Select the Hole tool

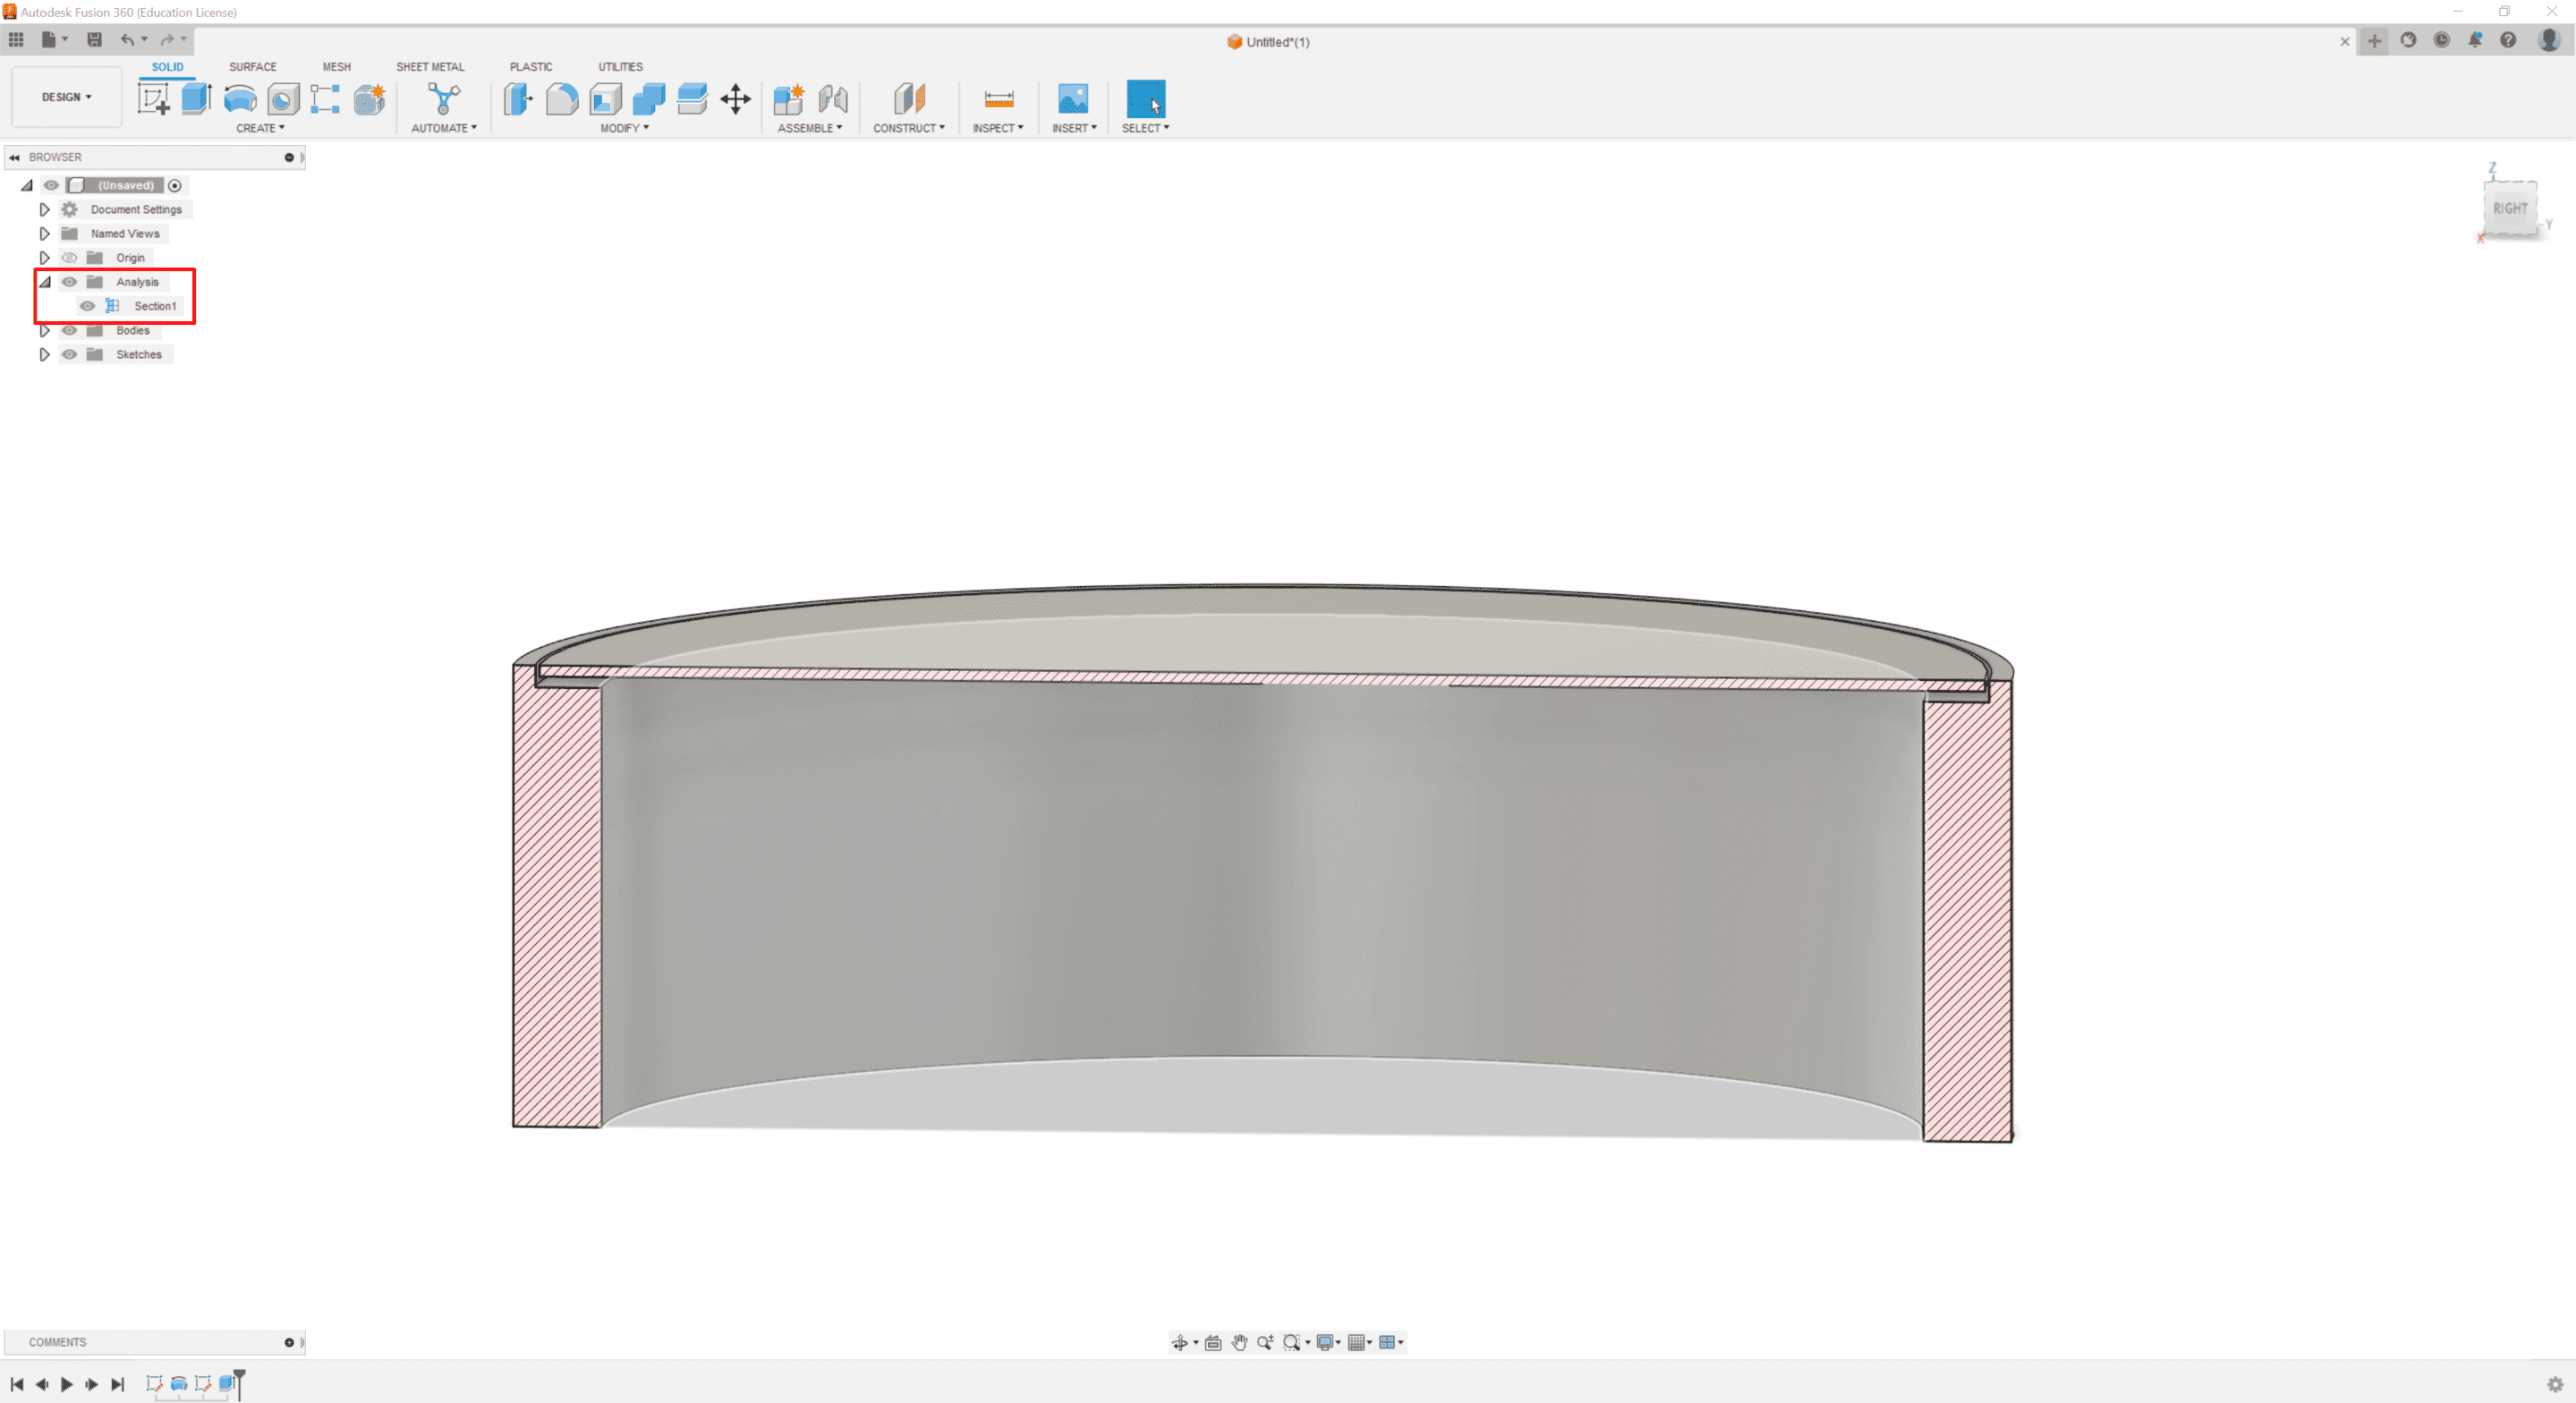click(283, 99)
